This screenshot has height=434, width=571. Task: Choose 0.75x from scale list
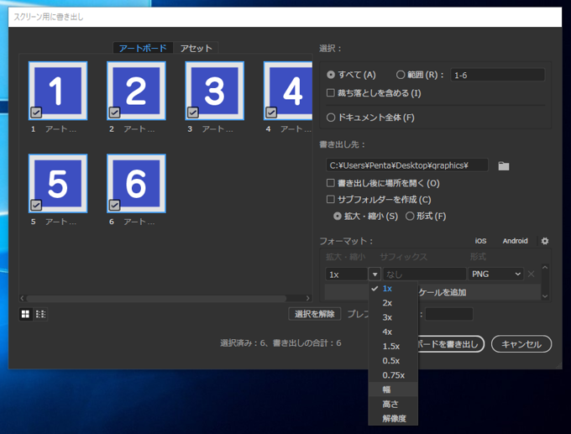click(x=393, y=375)
